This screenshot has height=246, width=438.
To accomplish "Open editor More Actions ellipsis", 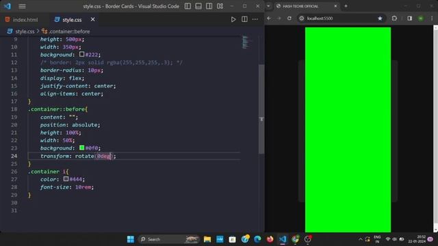I will click(x=255, y=19).
